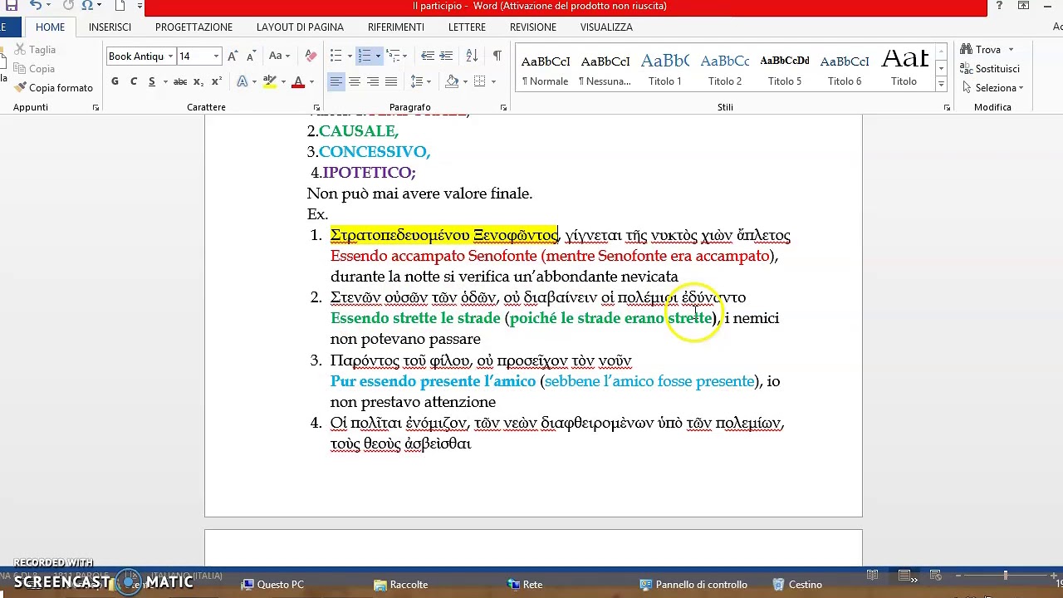
Task: Copy selection with Copia
Action: click(x=34, y=69)
